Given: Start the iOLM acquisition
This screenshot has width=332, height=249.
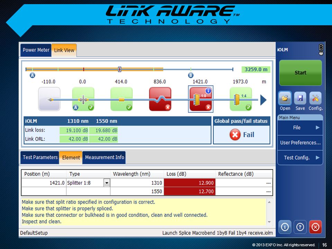Looking at the screenshot, I should click(x=301, y=73).
